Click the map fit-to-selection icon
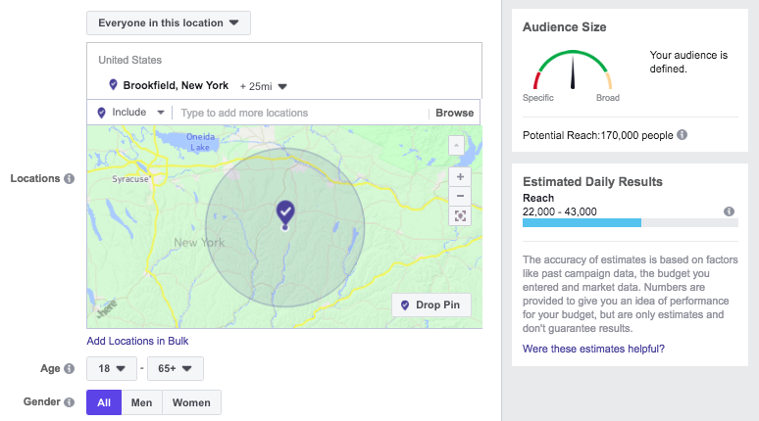 click(x=459, y=215)
